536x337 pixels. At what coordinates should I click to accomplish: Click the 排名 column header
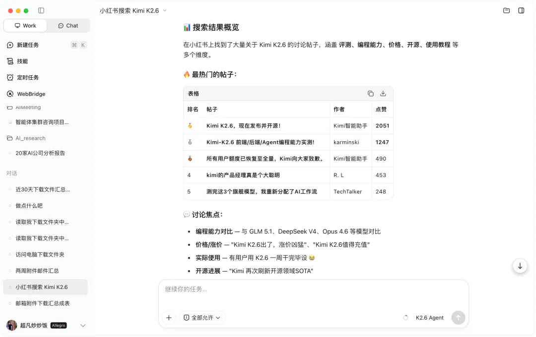coord(193,109)
